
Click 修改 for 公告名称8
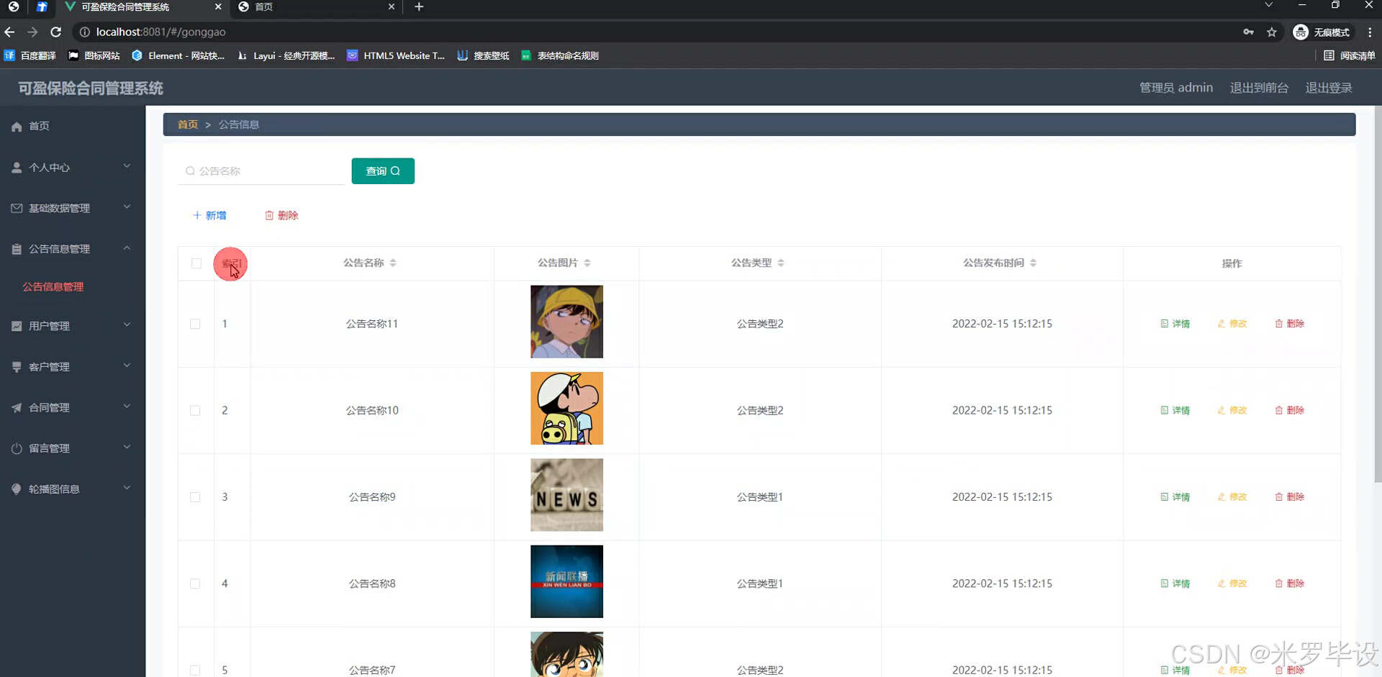tap(1232, 583)
